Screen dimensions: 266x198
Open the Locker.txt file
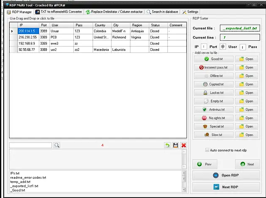(x=247, y=93)
